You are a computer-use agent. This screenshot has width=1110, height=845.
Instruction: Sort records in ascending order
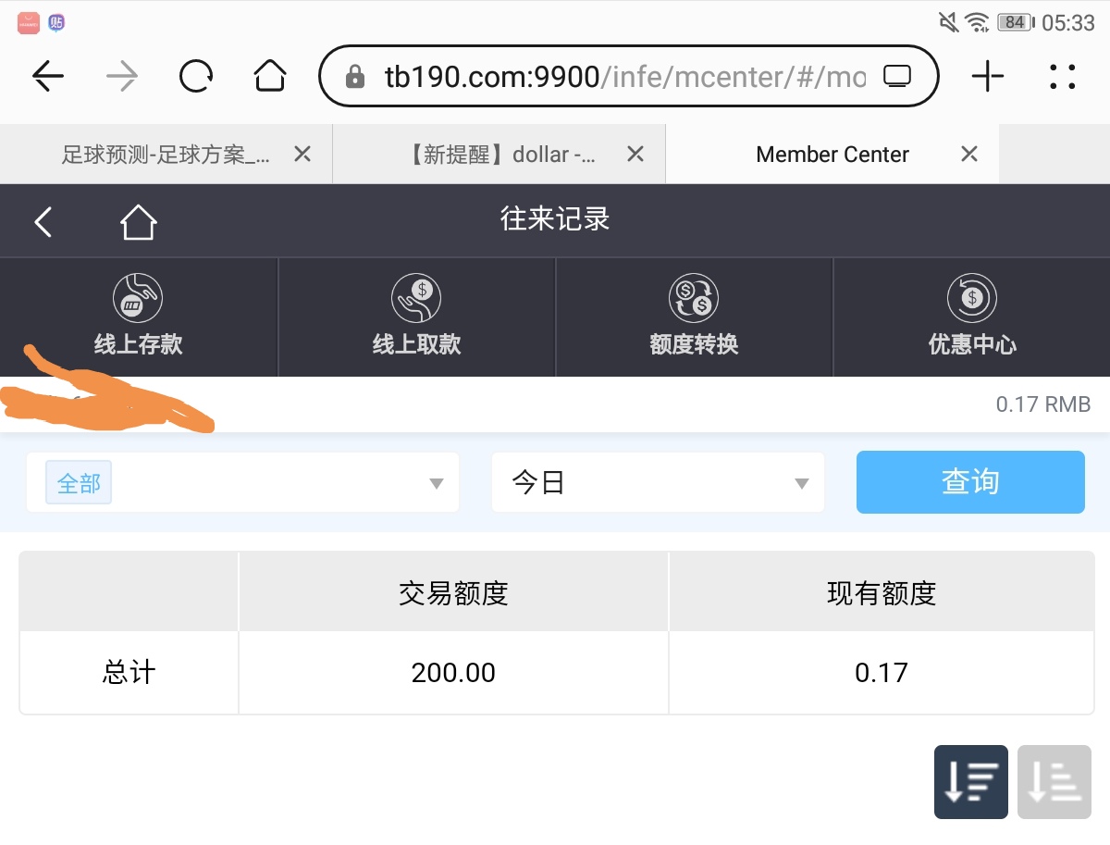[1054, 782]
